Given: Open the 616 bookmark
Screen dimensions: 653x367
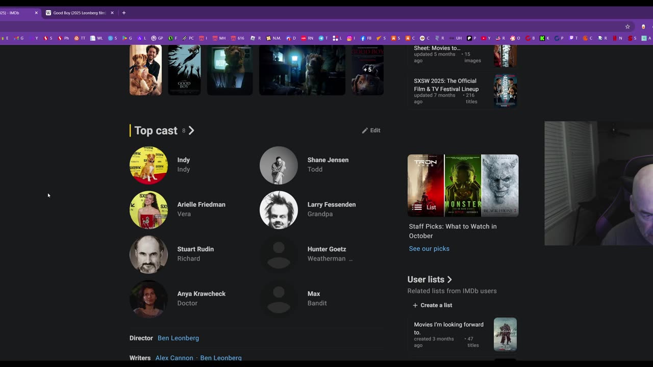Looking at the screenshot, I should pyautogui.click(x=238, y=38).
